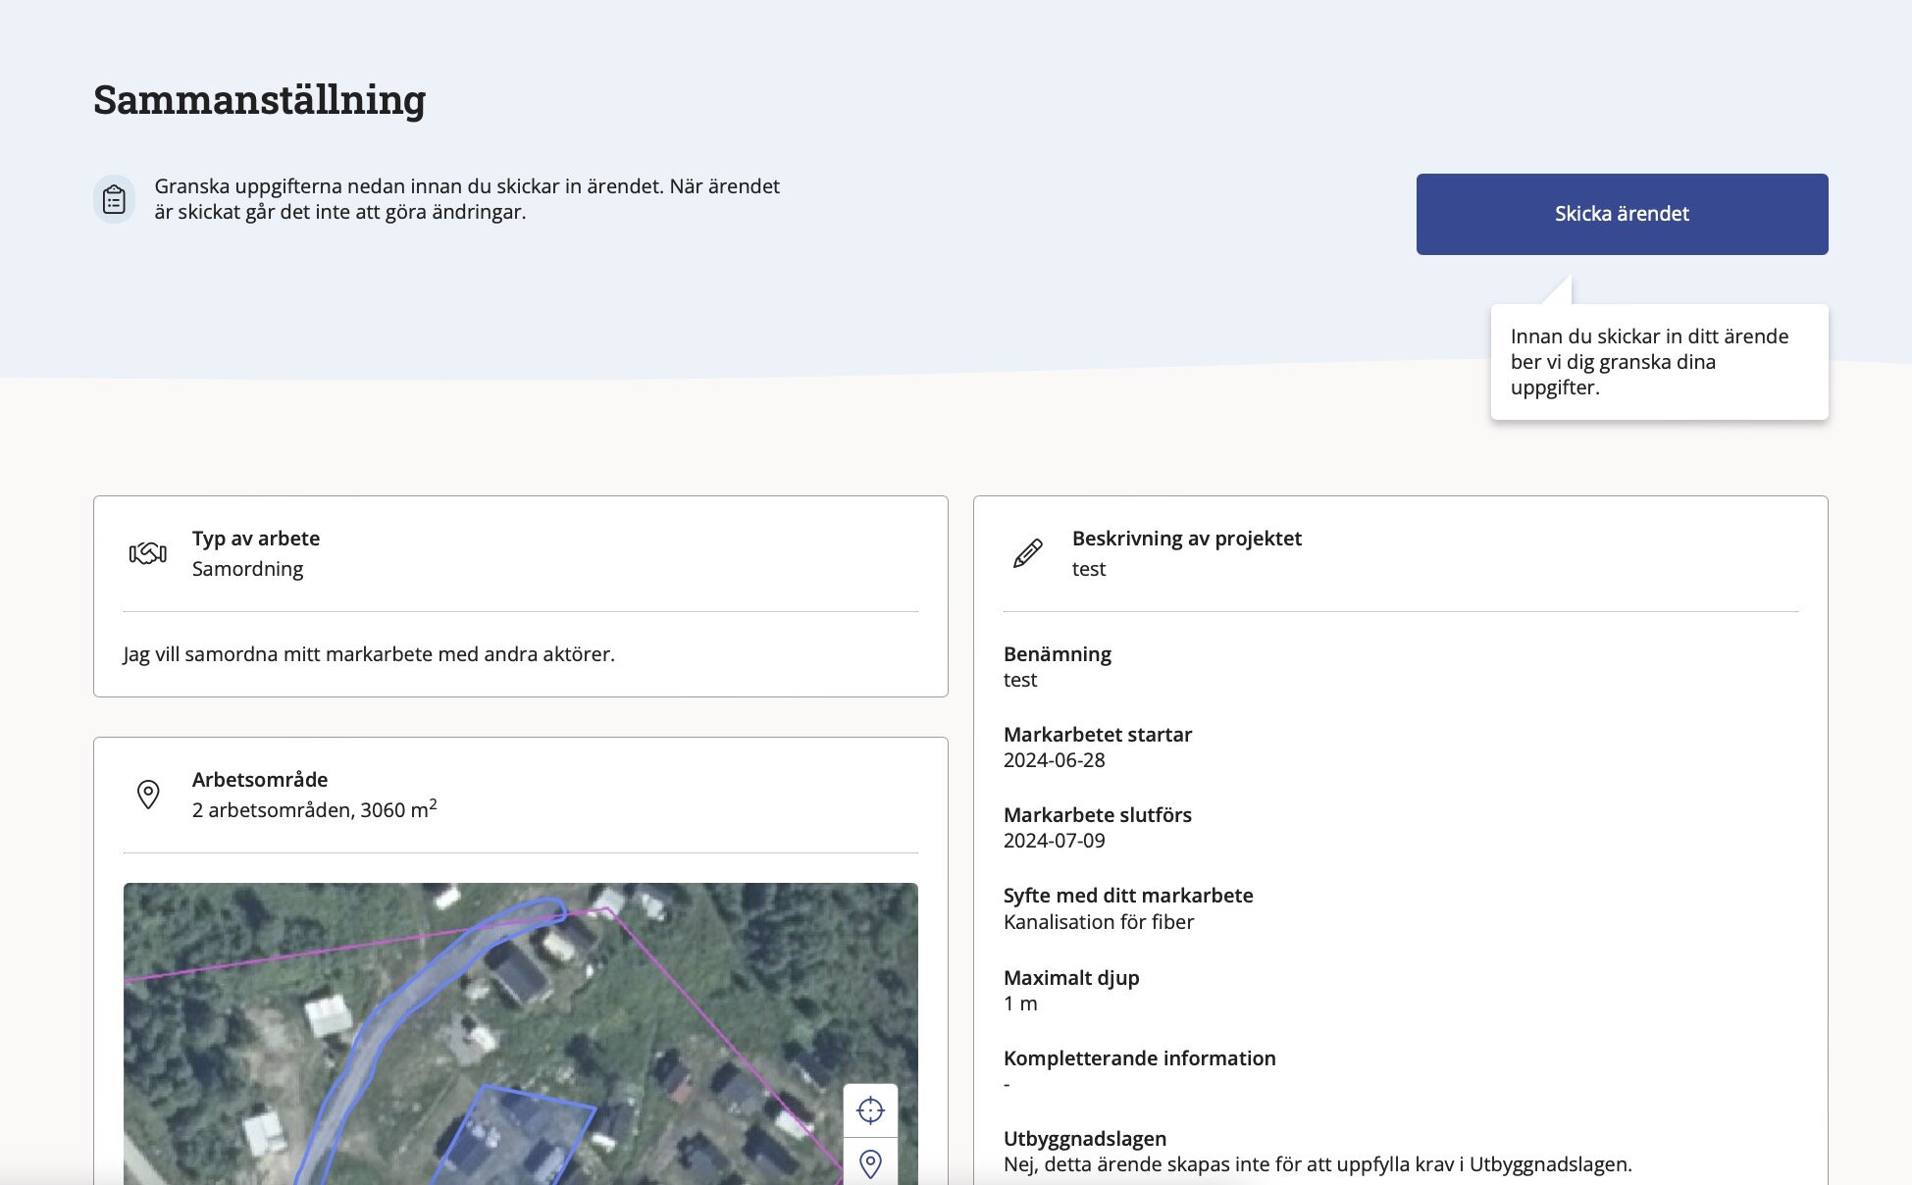This screenshot has width=1912, height=1185.
Task: Click the pencil icon beside Beskrivning av projektet
Action: [x=1027, y=553]
